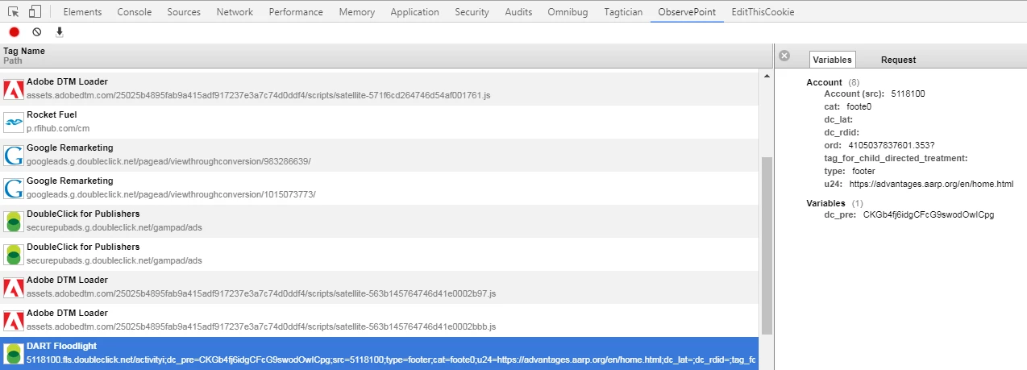Click the dc_pre value CKGb4fj6idgCFcG9swodOwICpg
This screenshot has width=1027, height=370.
[x=929, y=214]
